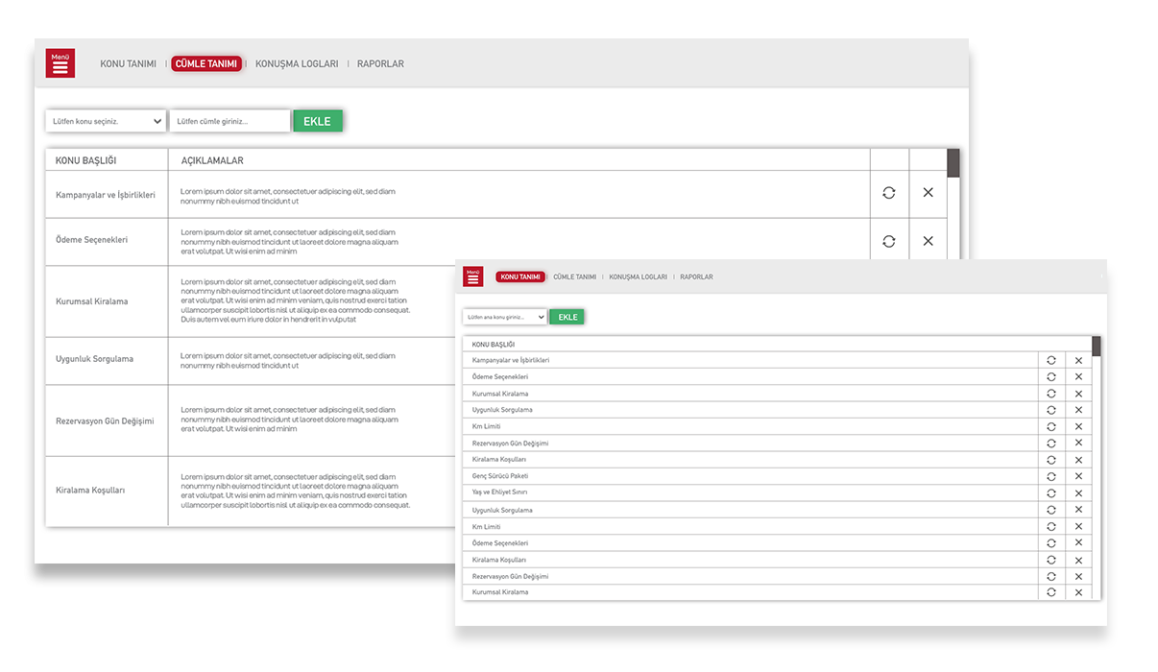Select the highlighted red KONU TANIMI tab
Screen dimensions: 1158x672
[x=520, y=276]
